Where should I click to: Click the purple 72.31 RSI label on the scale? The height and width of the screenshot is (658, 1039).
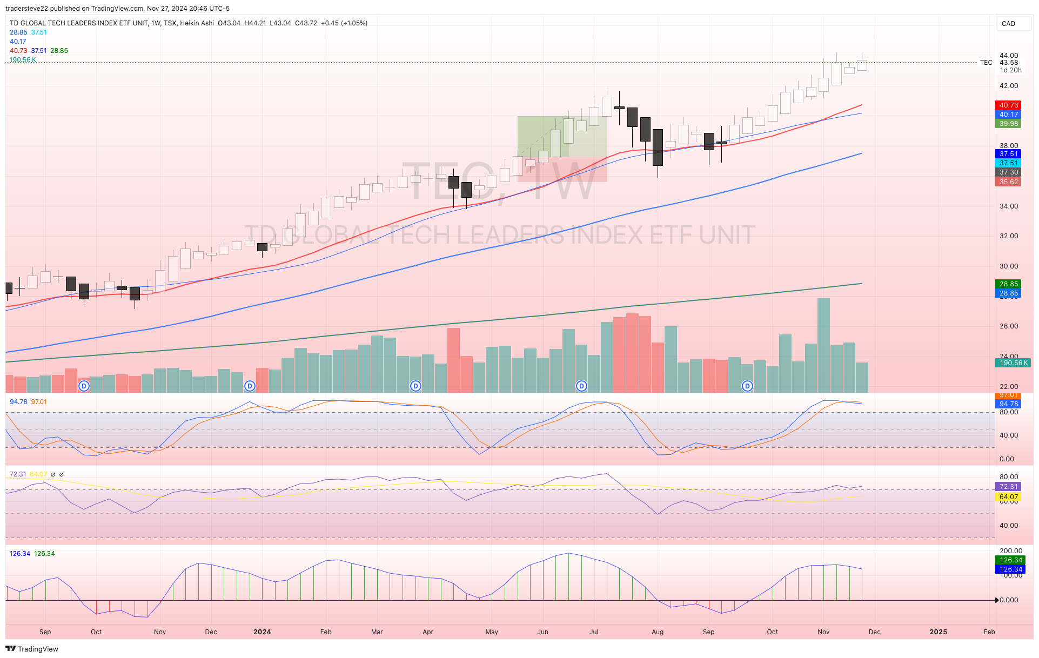point(1008,487)
